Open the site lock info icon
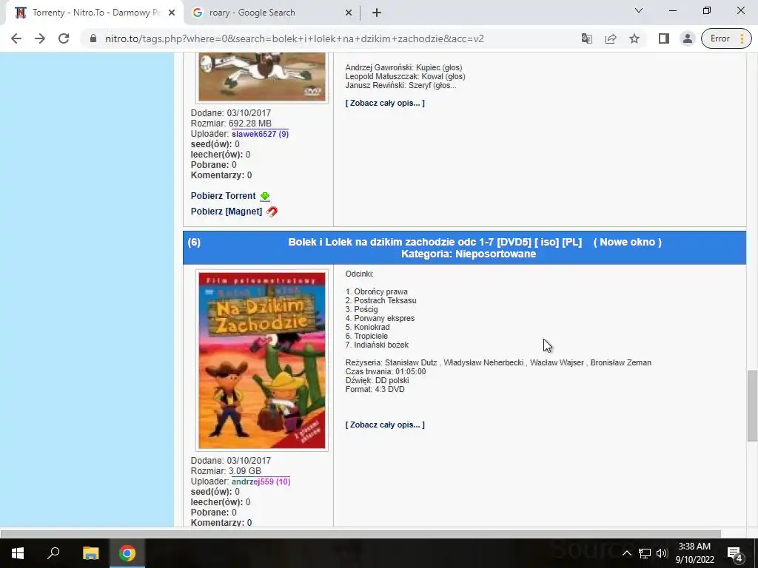758x568 pixels. 93,38
